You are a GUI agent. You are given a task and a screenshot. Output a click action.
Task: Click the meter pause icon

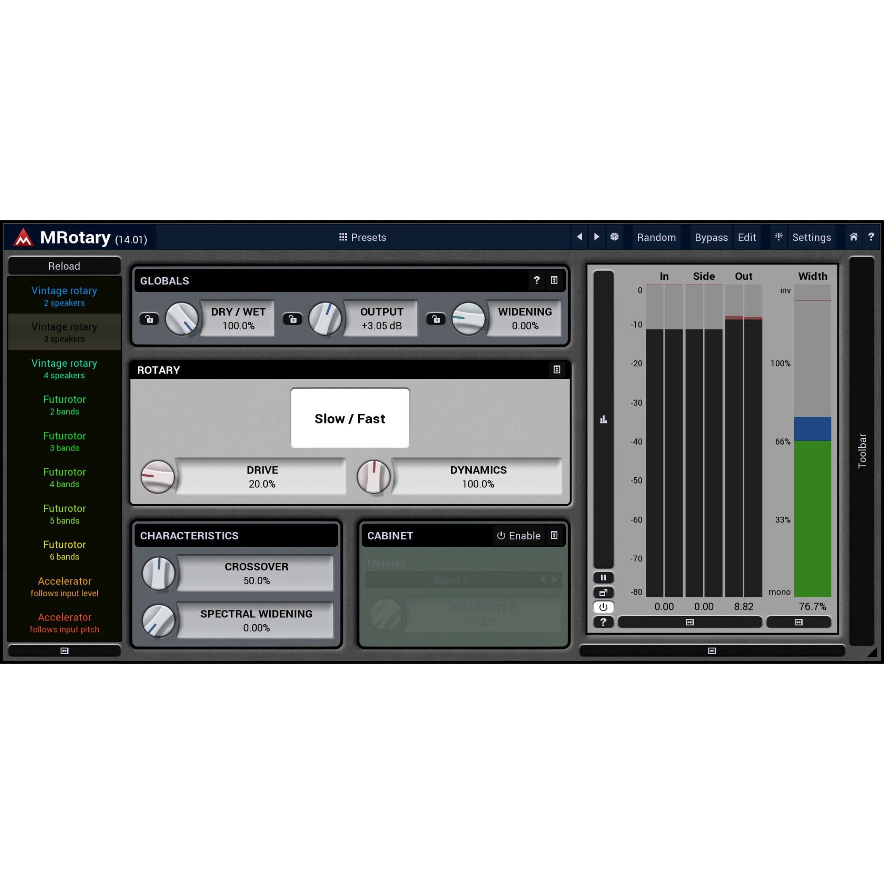(603, 577)
